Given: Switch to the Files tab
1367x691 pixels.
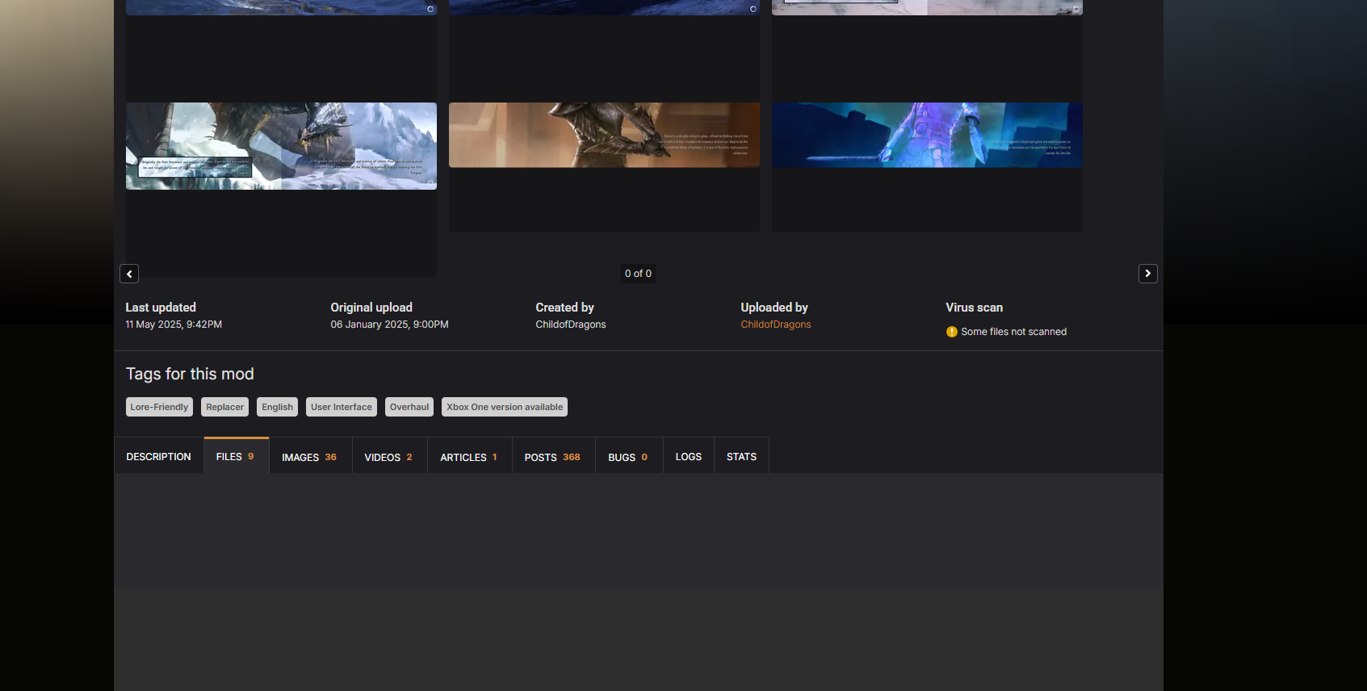Looking at the screenshot, I should click(x=237, y=456).
